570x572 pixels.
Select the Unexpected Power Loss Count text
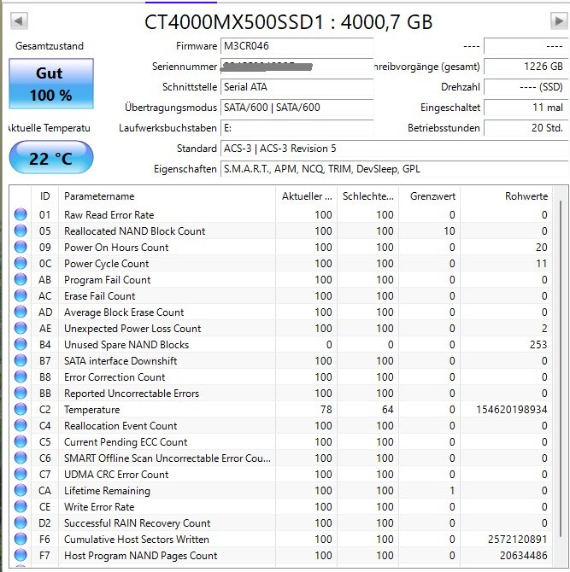pyautogui.click(x=132, y=329)
